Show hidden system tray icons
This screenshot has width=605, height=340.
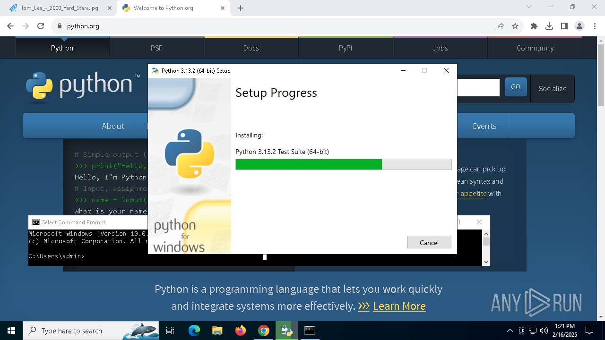click(x=510, y=331)
